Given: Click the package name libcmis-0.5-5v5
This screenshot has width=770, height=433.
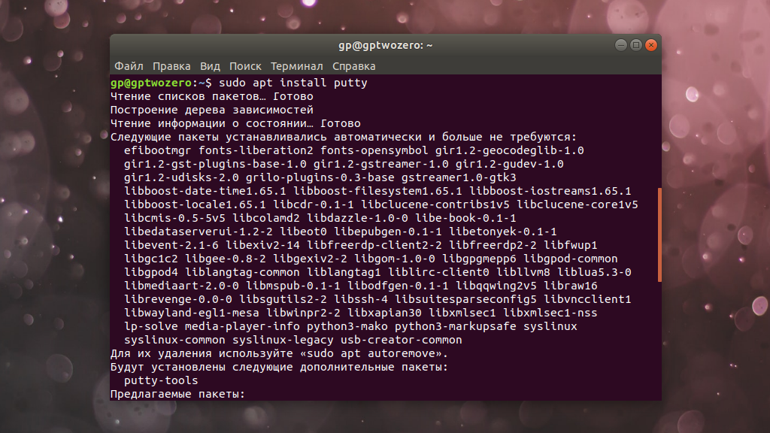Looking at the screenshot, I should [174, 218].
